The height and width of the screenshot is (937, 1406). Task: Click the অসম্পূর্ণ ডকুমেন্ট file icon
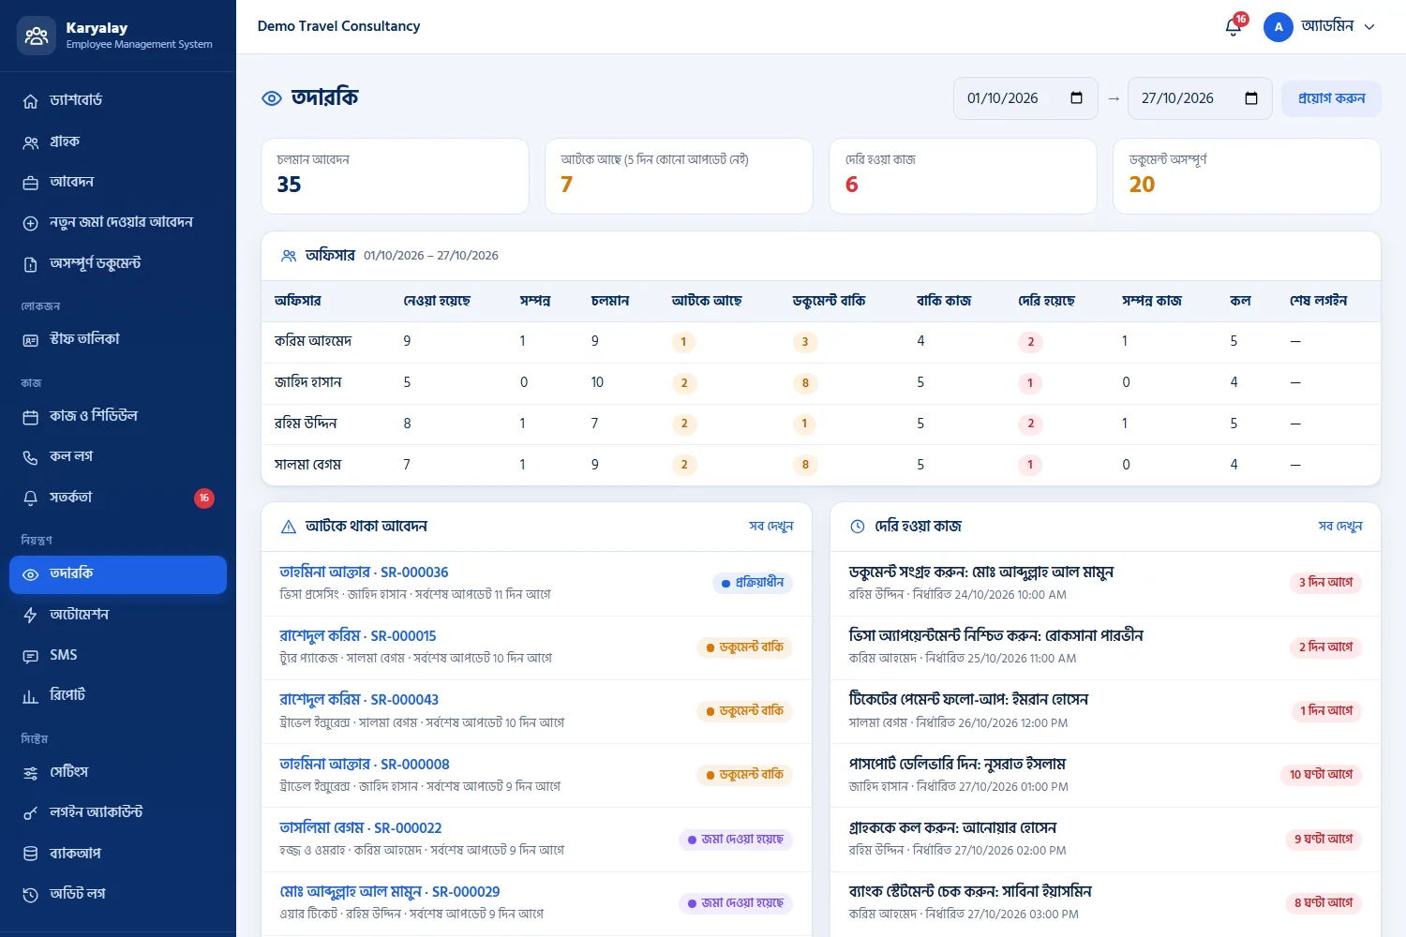click(31, 264)
